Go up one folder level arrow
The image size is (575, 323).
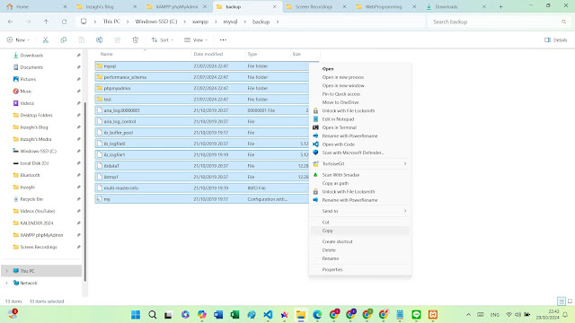46,22
